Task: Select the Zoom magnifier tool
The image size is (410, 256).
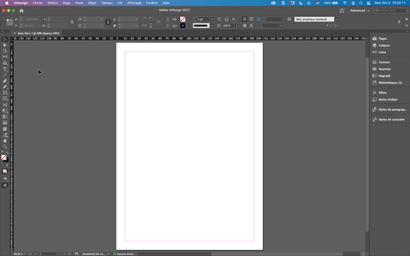Action: tap(5, 147)
